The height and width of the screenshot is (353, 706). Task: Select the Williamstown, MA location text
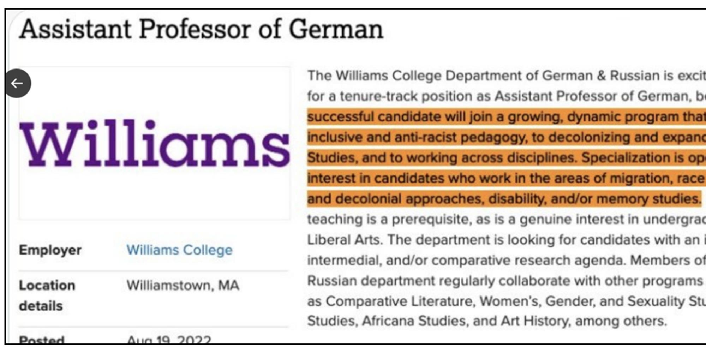pyautogui.click(x=183, y=285)
